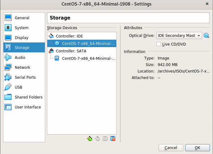Choose a virtual optical disk file icon
Screen dimensions: 213x154
click(206, 36)
